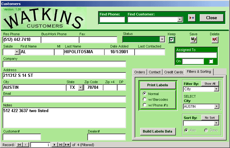This screenshot has height=148, width=230.
Task: Go to previous record navigation arrow
Action: click(26, 145)
